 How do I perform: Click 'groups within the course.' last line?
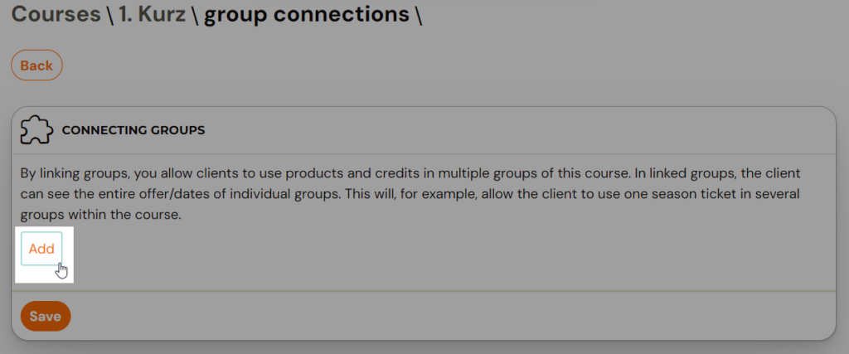100,216
